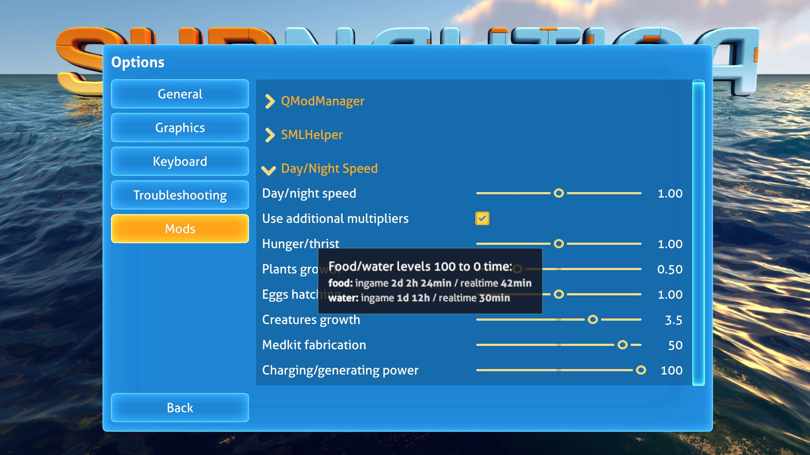Click the mods list vertical scrollbar
The height and width of the screenshot is (455, 810).
point(698,232)
